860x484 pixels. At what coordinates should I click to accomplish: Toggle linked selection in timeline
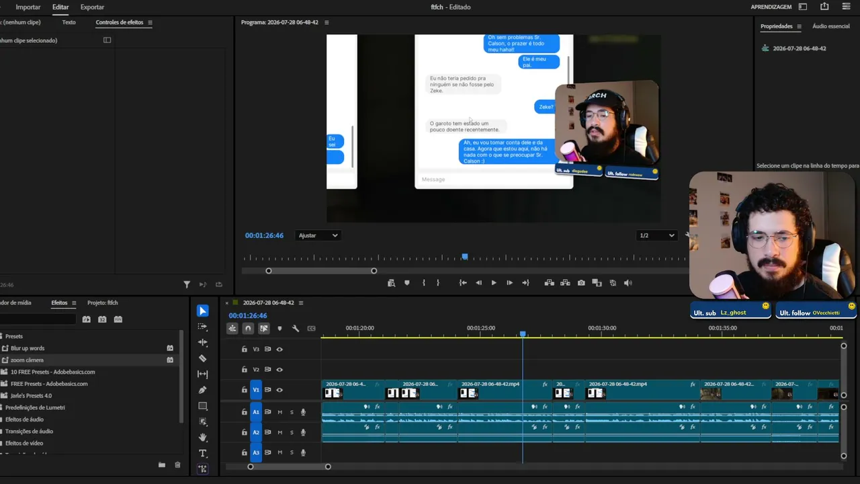263,328
